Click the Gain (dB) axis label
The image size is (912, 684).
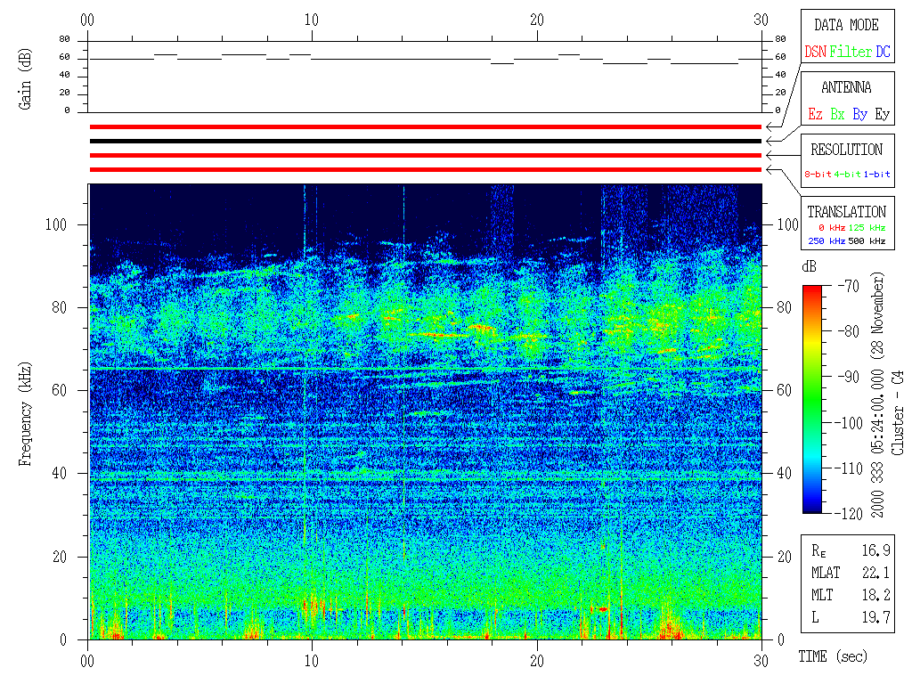pos(26,77)
